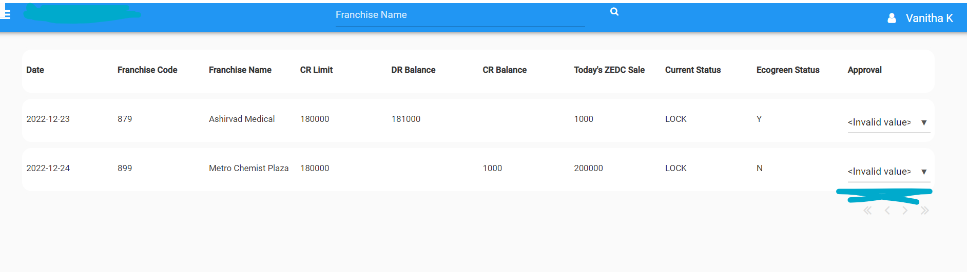Click the Current Status column header

(692, 70)
